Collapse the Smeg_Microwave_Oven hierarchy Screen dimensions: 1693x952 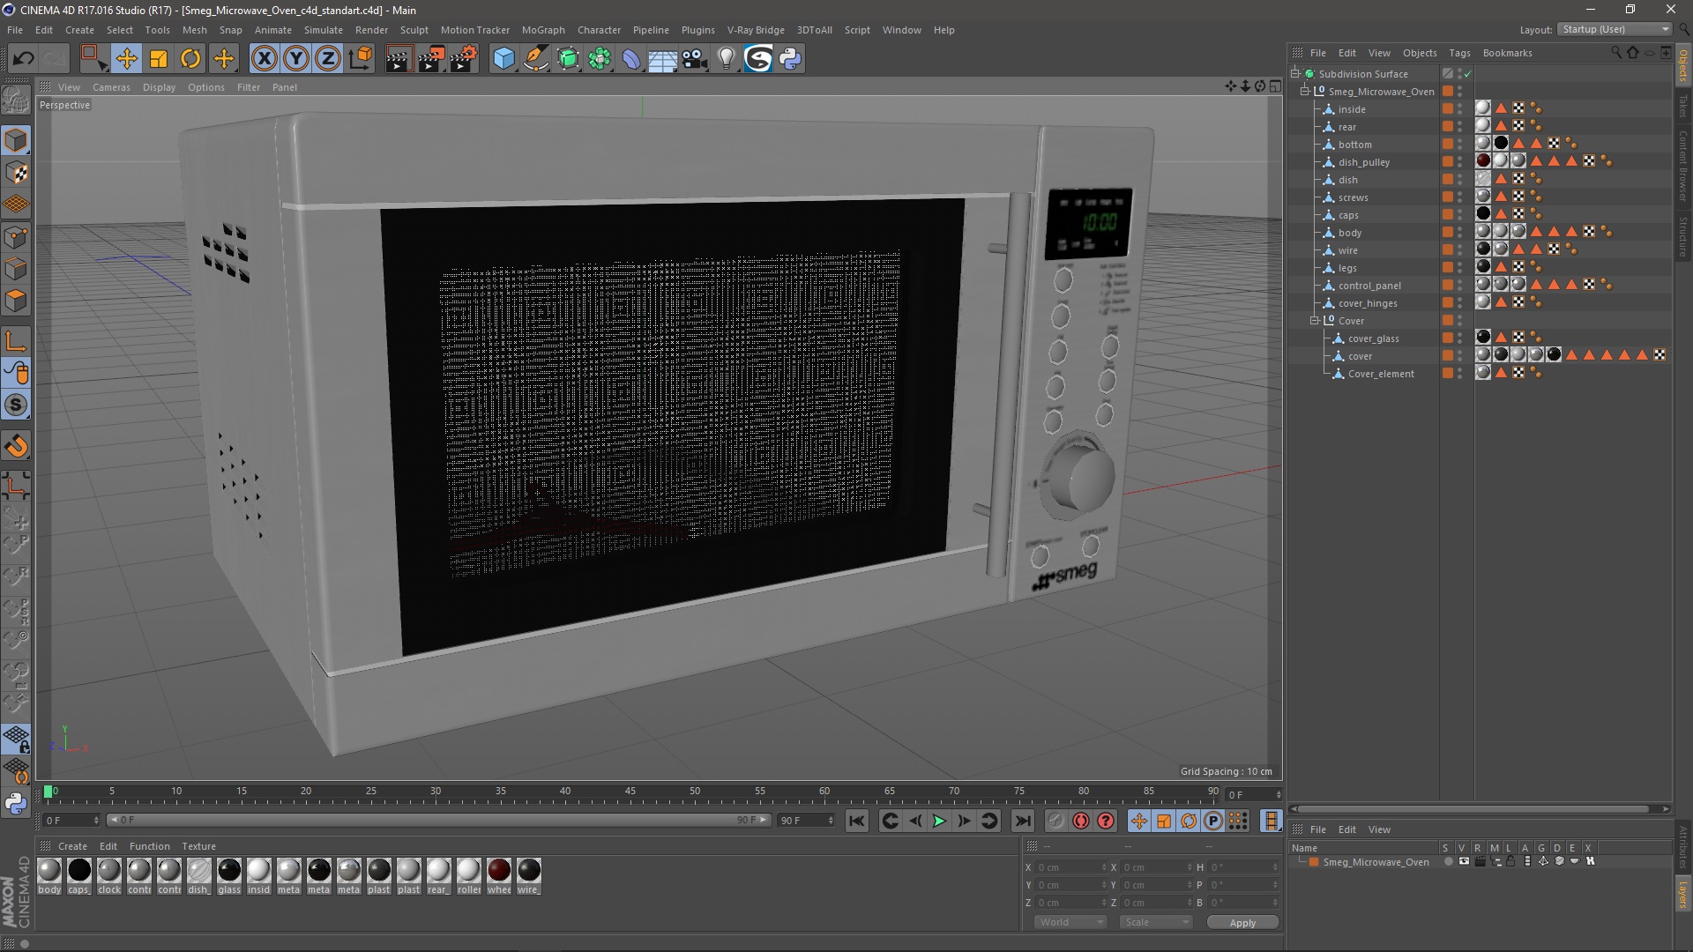tap(1305, 92)
